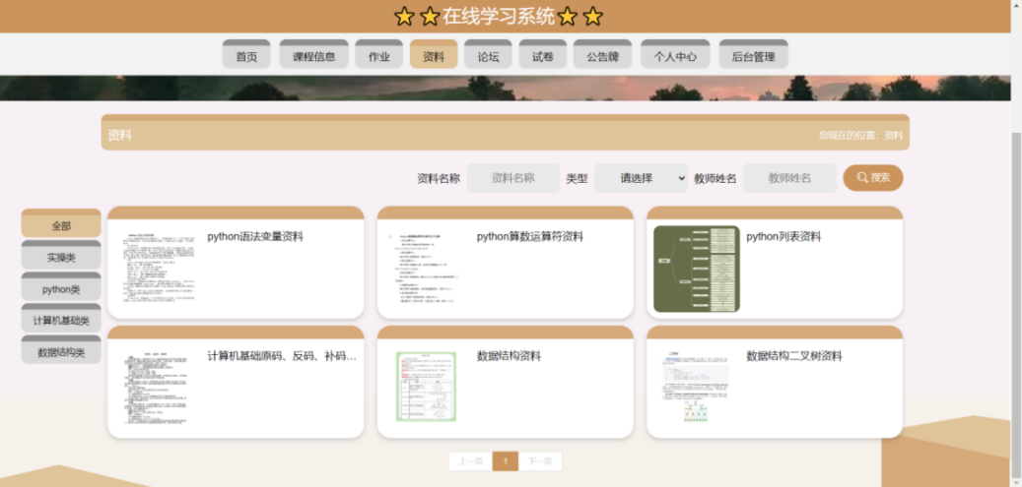Select the 计算机基础类 category filter
Viewport: 1022px width, 487px height.
click(x=61, y=321)
